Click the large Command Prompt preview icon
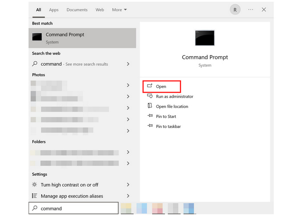 205,38
